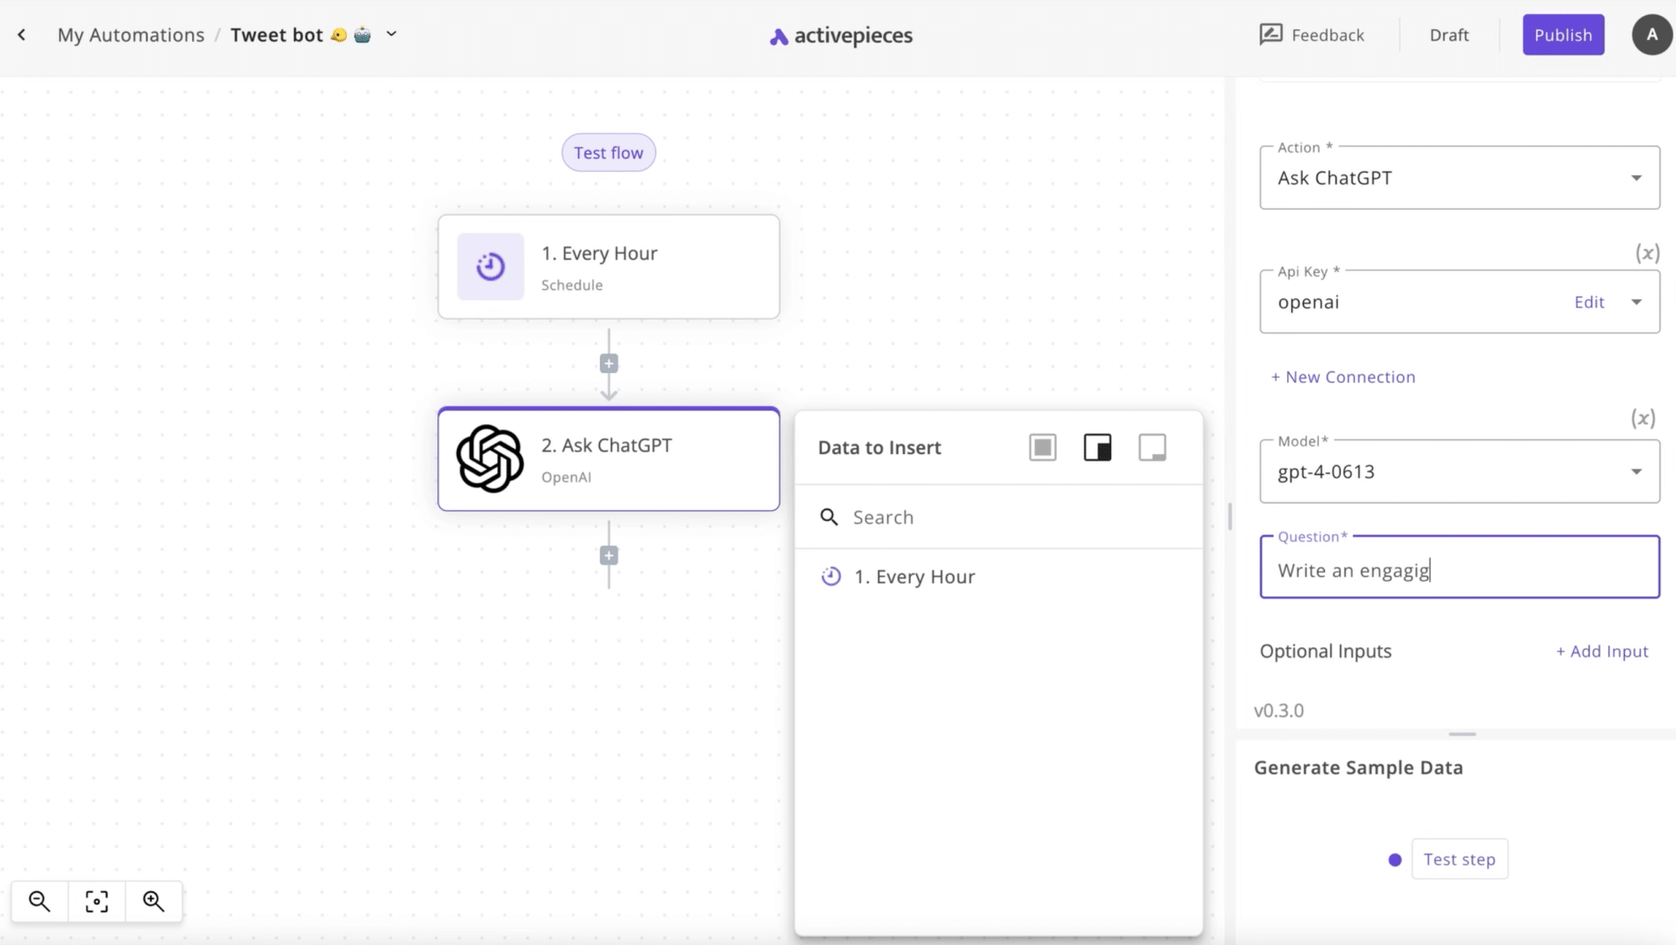Click the OpenAI logo on the Ask ChatGPT step
This screenshot has width=1676, height=945.
click(x=489, y=458)
